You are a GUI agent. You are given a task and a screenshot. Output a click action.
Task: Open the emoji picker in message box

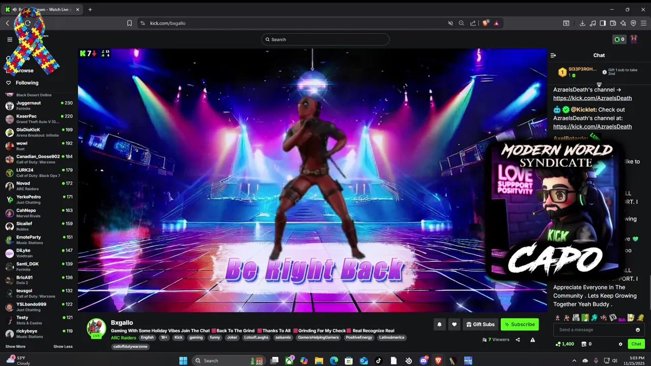(x=638, y=330)
